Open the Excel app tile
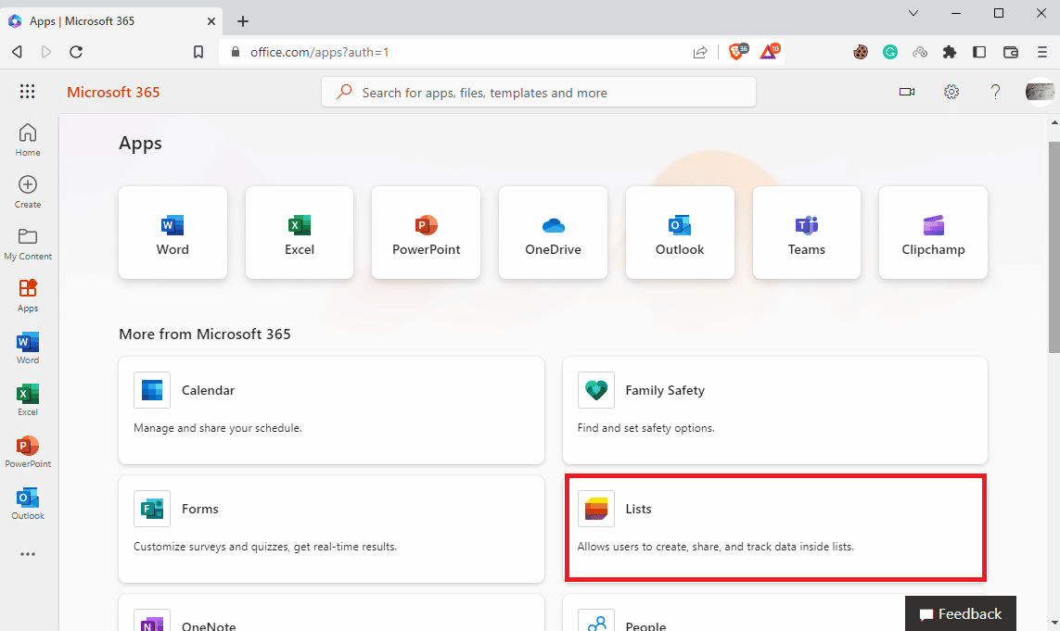Image resolution: width=1060 pixels, height=631 pixels. (x=300, y=233)
